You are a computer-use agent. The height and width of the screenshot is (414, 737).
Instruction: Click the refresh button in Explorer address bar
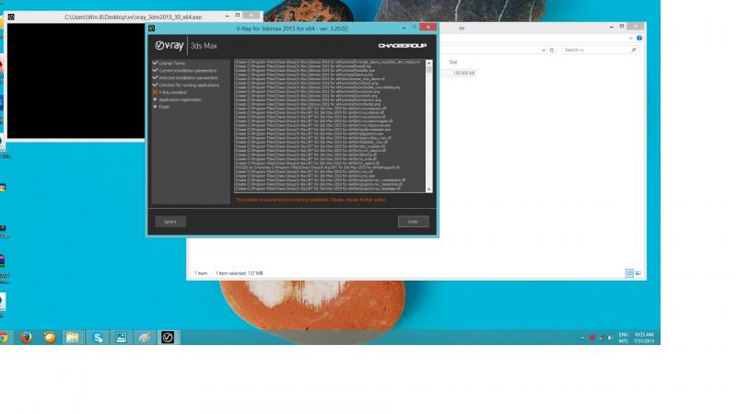pos(552,50)
